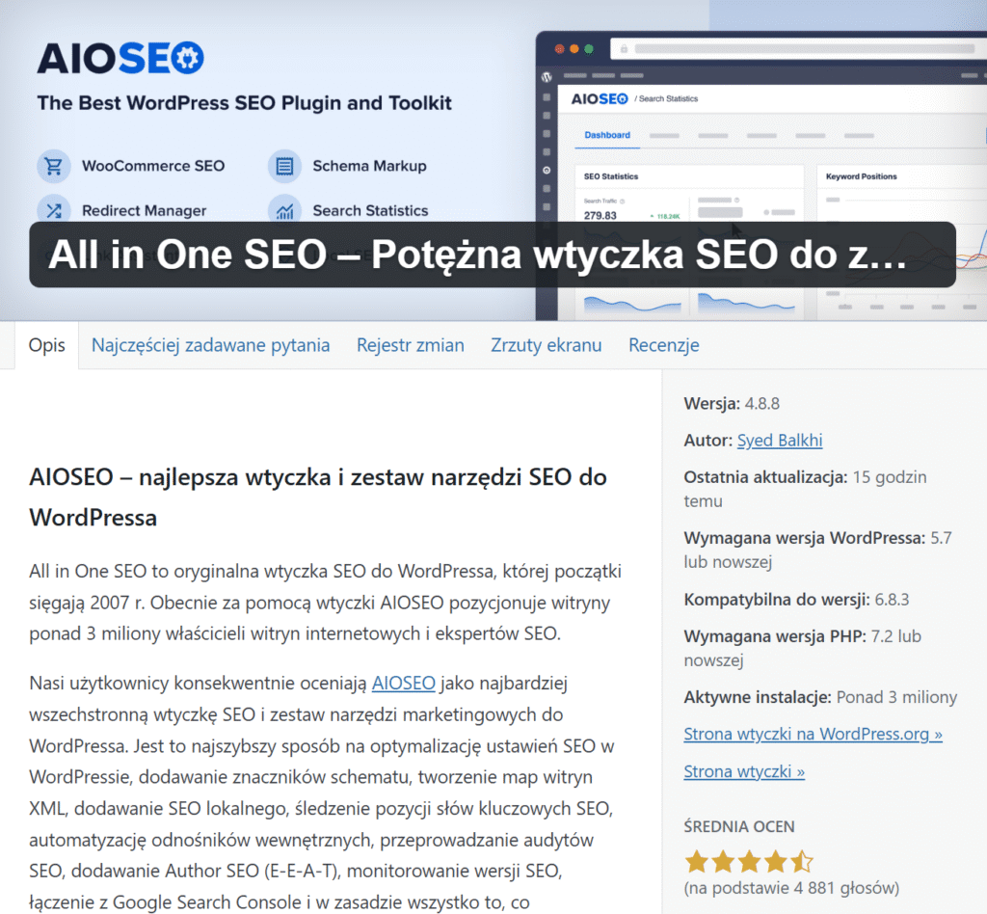Click the Redirect Manager arrows icon

tap(54, 210)
